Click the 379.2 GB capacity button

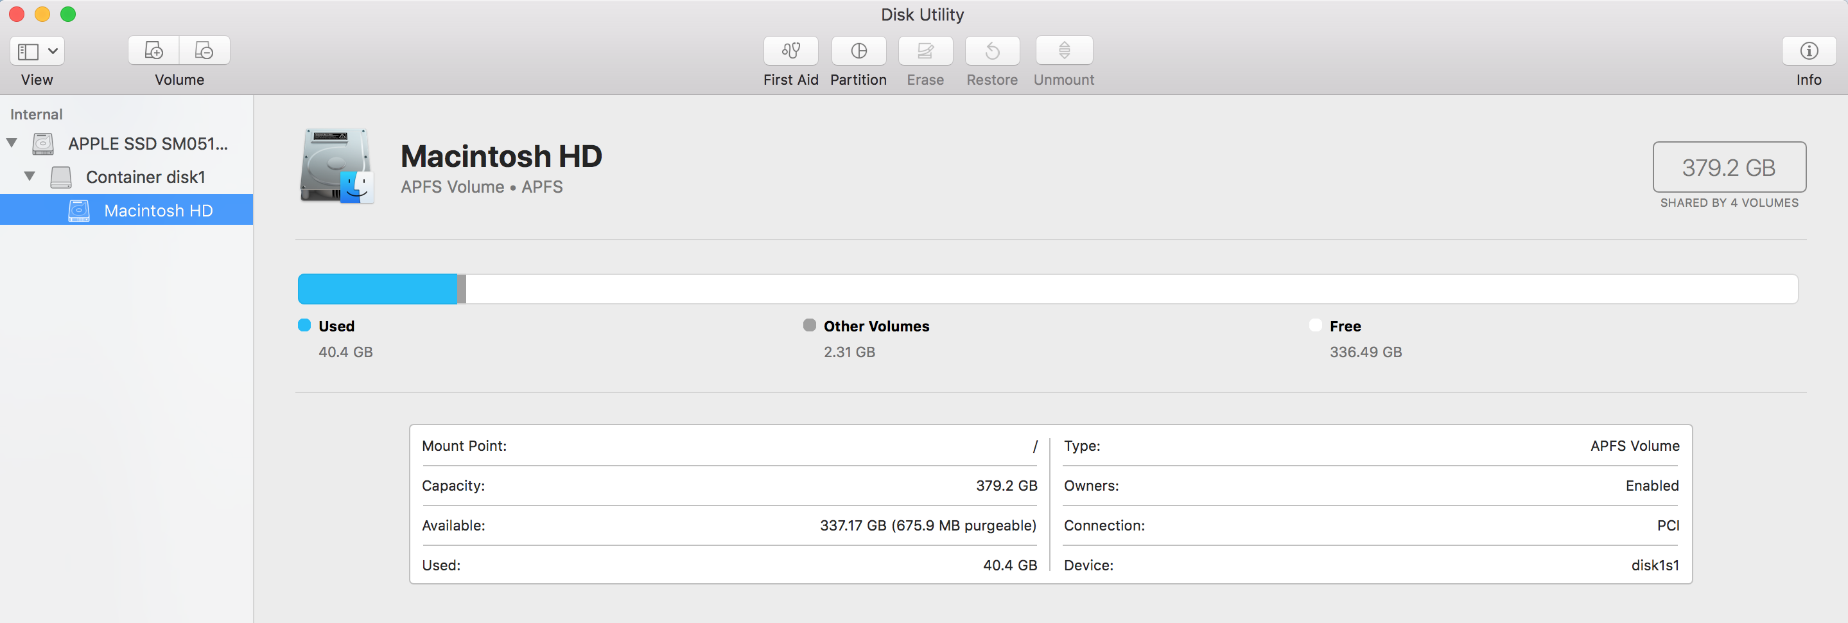point(1729,167)
